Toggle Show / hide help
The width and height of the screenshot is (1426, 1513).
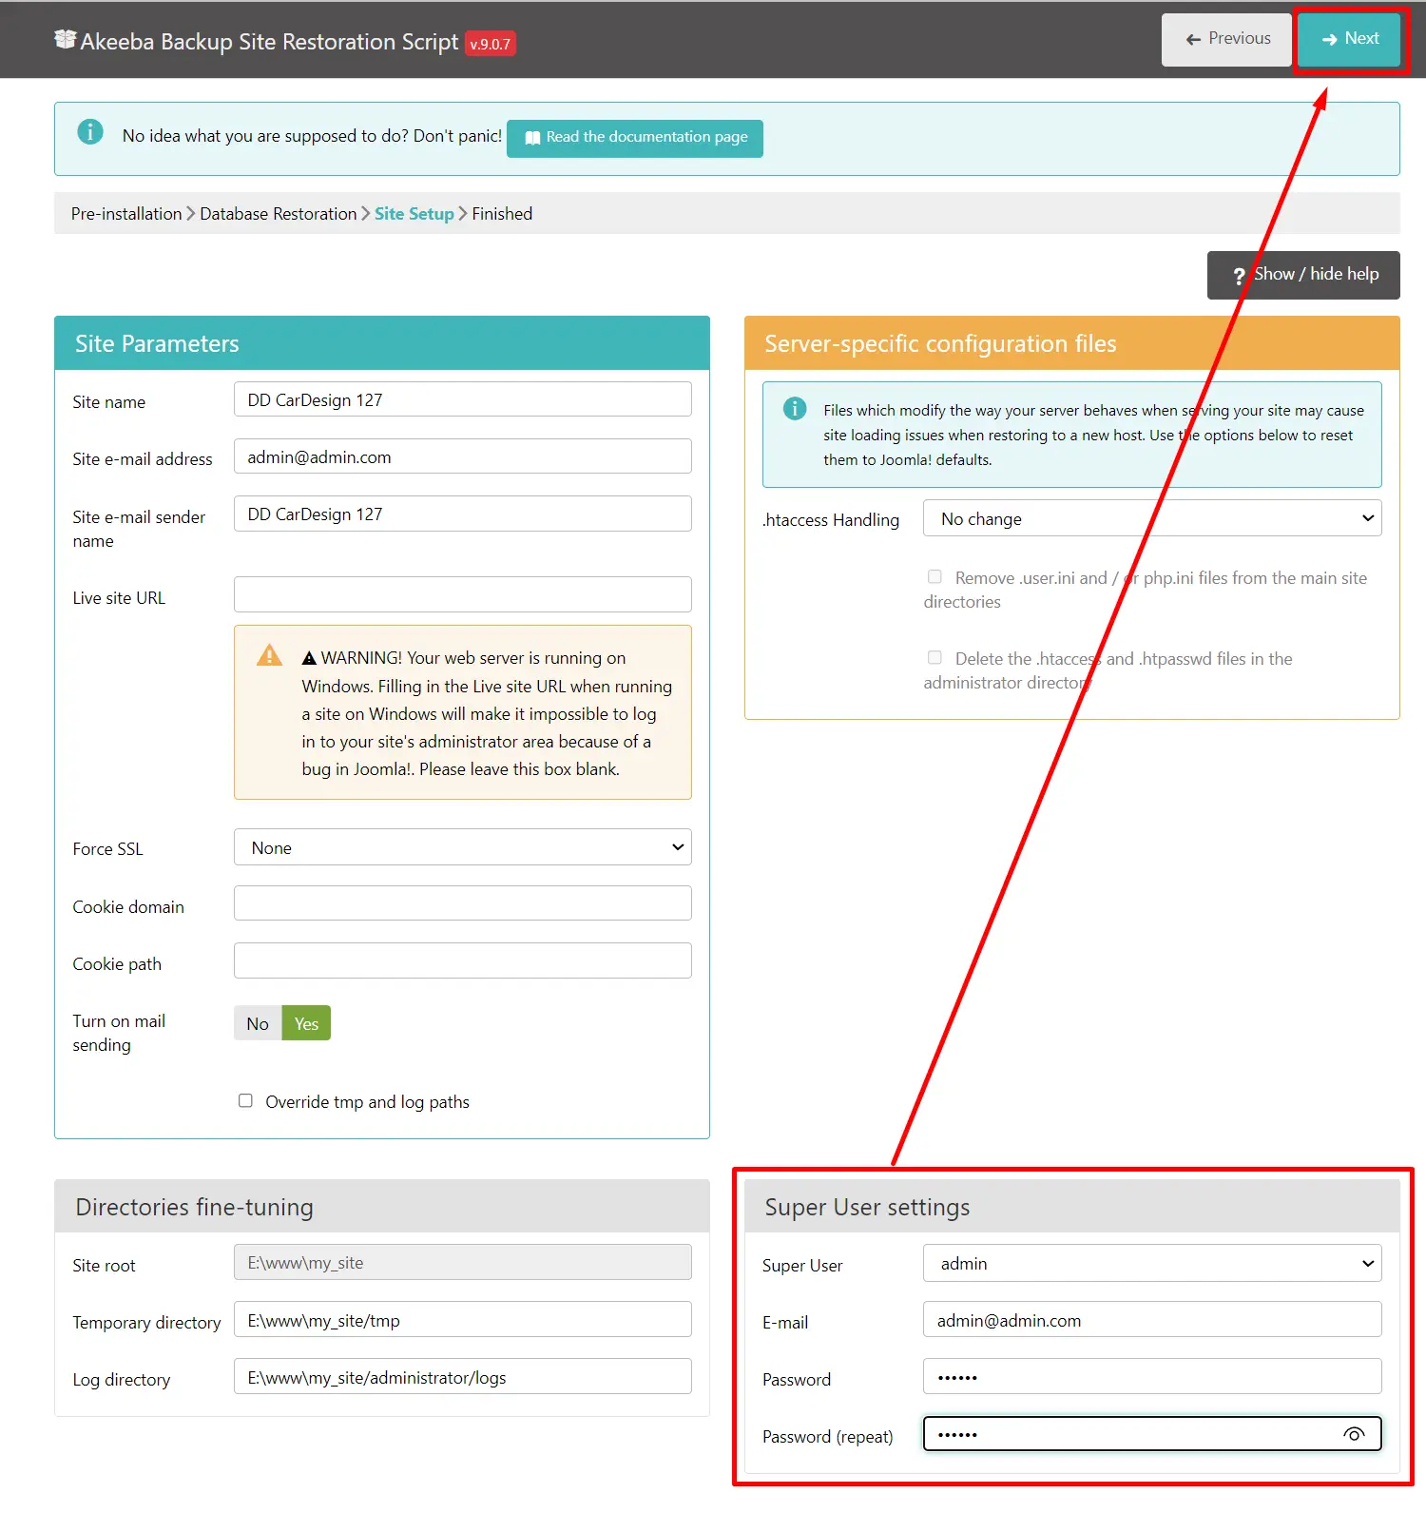click(x=1303, y=275)
